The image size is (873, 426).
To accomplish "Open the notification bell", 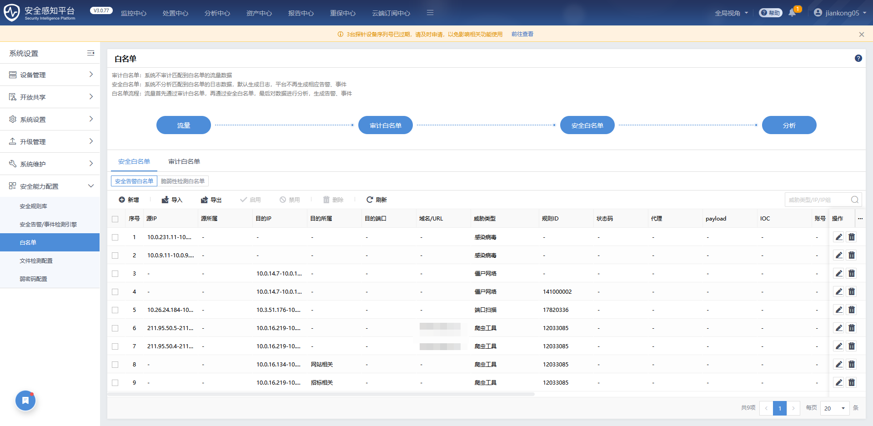I will pos(792,13).
